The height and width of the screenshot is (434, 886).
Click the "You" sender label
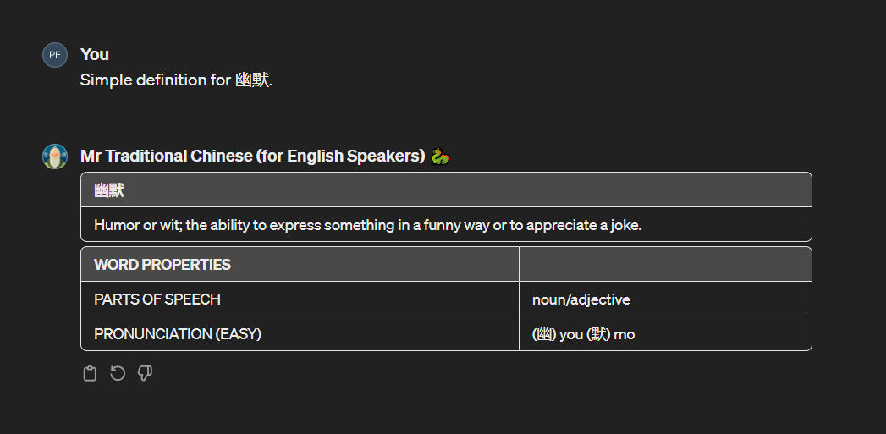coord(94,54)
